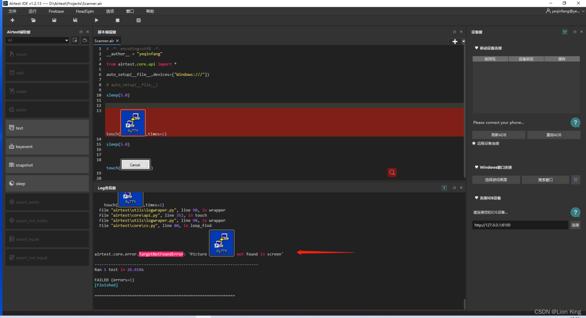The width and height of the screenshot is (586, 318).
Task: Click the Cancel image in the script editor
Action: point(135,165)
